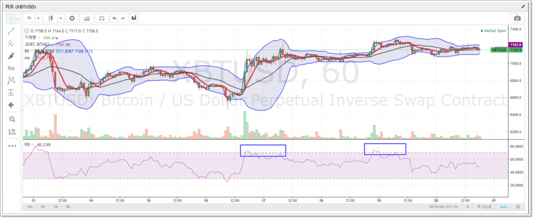This screenshot has height=218, width=533.
Task: Select the 5d time range button
Action: 42,207
